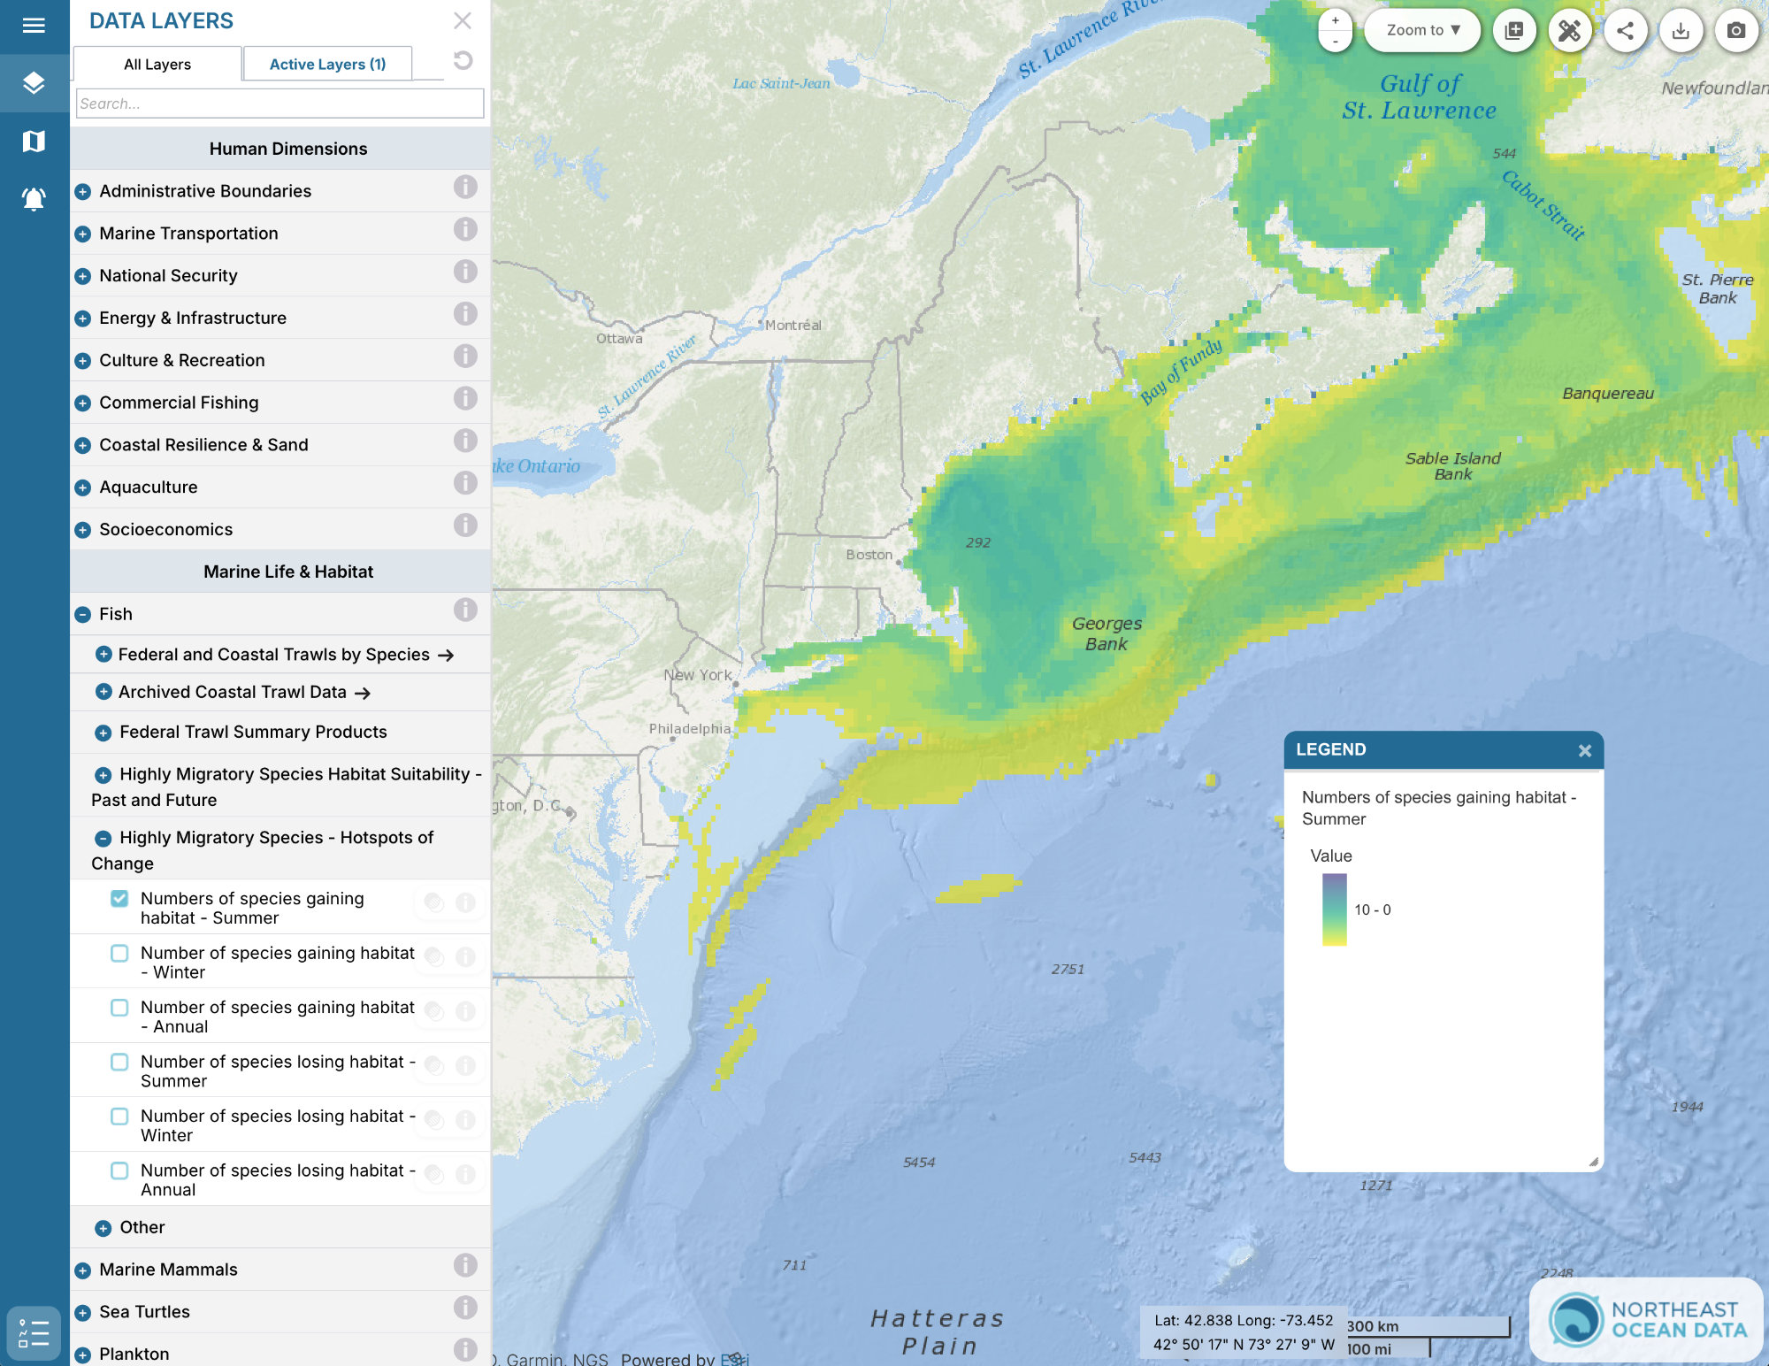Click the download map button icon
This screenshot has width=1769, height=1366.
tap(1681, 31)
